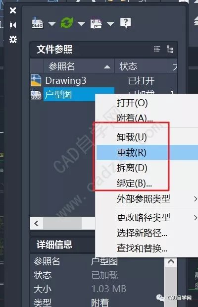Expand the Refresh dropdown arrow
This screenshot has width=198, height=307.
click(81, 24)
